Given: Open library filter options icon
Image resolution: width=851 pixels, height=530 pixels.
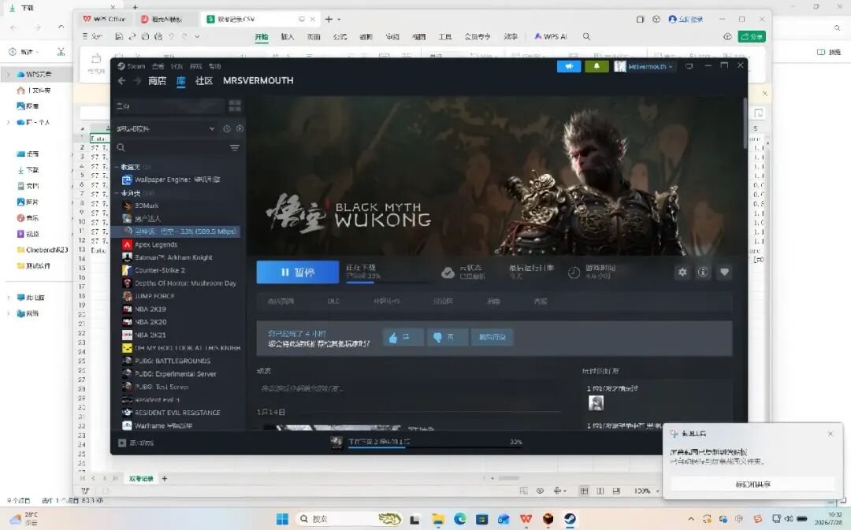Looking at the screenshot, I should [x=235, y=147].
